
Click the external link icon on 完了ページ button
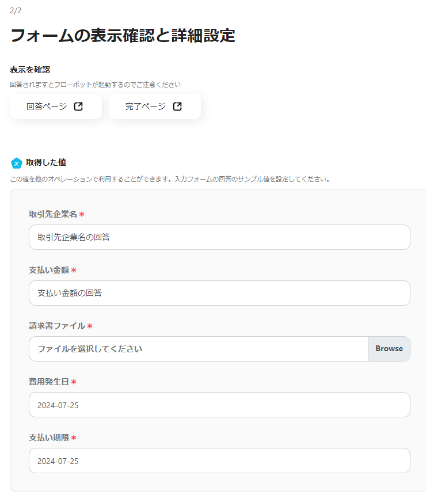click(x=177, y=106)
